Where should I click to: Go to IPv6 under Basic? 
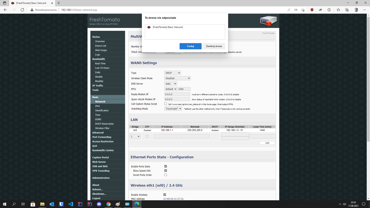pos(97,106)
